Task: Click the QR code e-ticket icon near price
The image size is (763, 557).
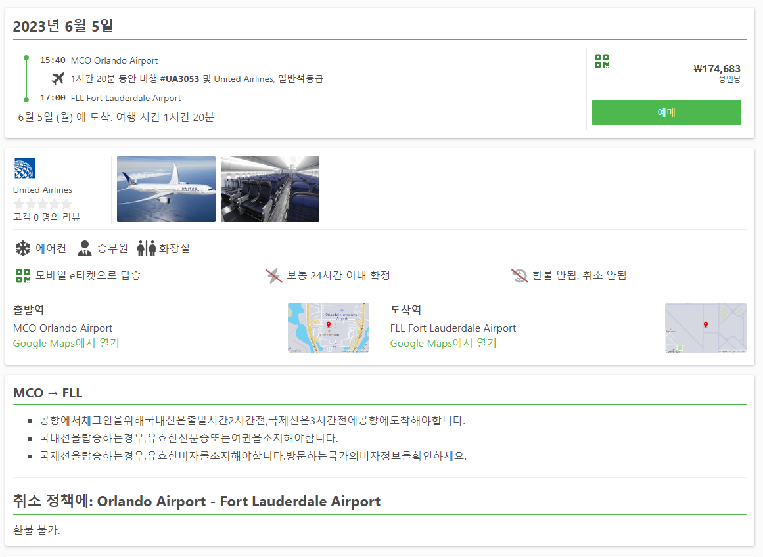Action: (602, 61)
